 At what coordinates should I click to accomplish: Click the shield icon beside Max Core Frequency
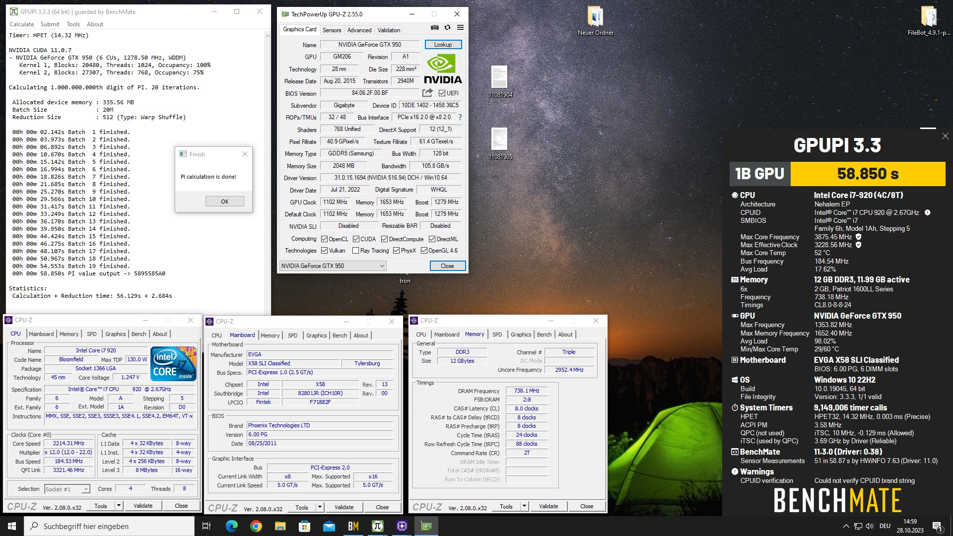click(858, 237)
